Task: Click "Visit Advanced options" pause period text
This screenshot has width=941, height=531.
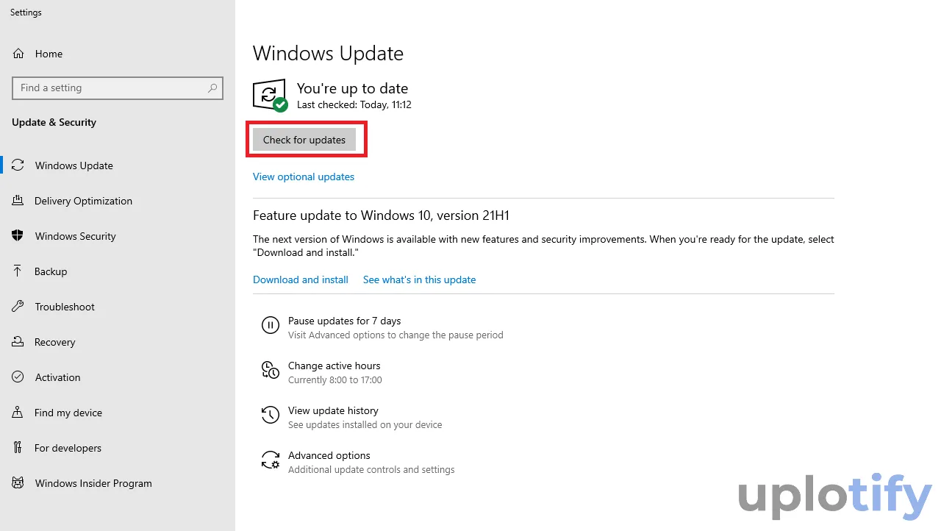Action: click(x=396, y=335)
